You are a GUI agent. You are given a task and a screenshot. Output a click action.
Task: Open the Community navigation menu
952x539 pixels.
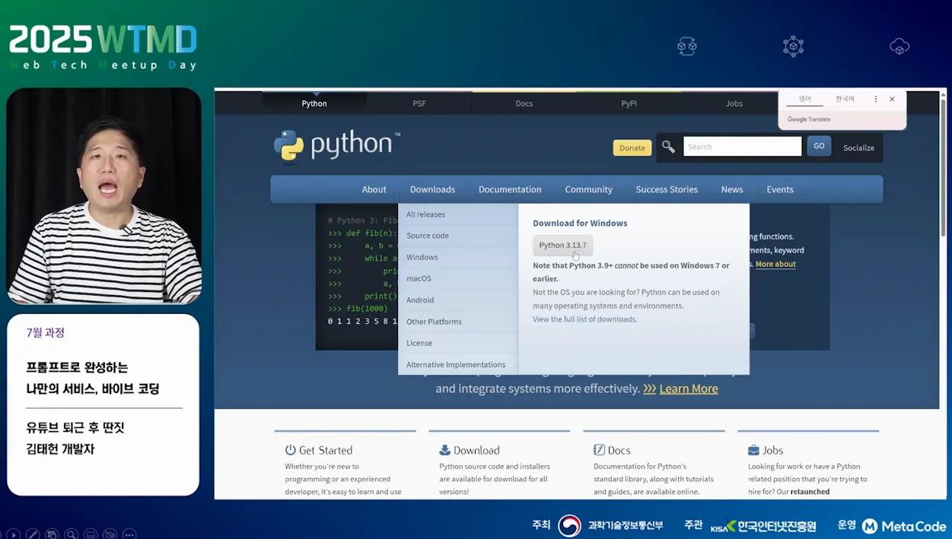click(588, 189)
